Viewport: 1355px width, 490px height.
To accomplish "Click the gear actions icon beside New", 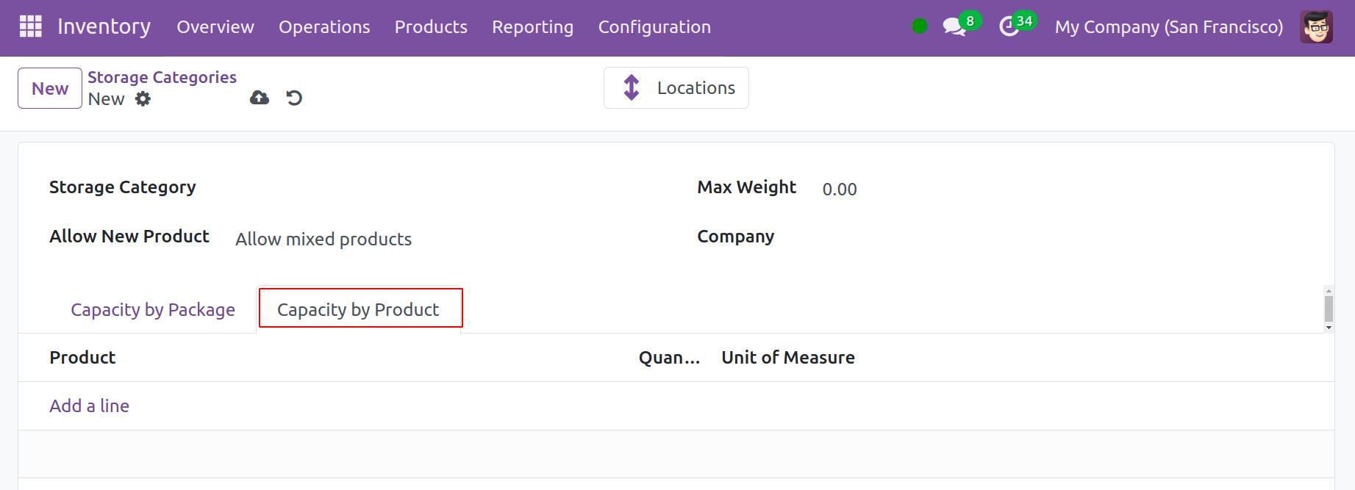I will tap(143, 98).
